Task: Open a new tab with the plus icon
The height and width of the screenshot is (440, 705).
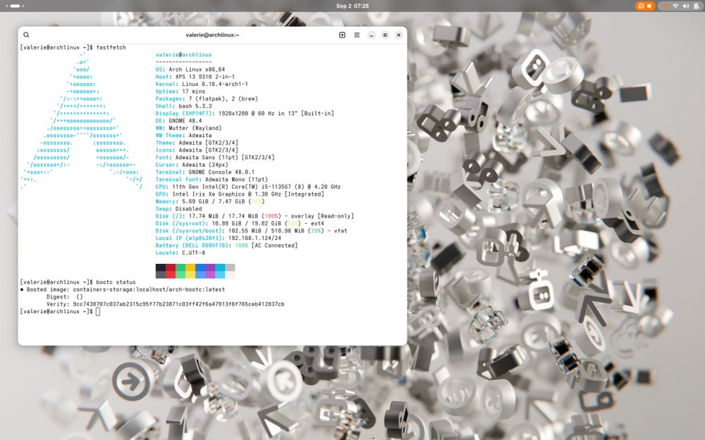Action: 342,35
